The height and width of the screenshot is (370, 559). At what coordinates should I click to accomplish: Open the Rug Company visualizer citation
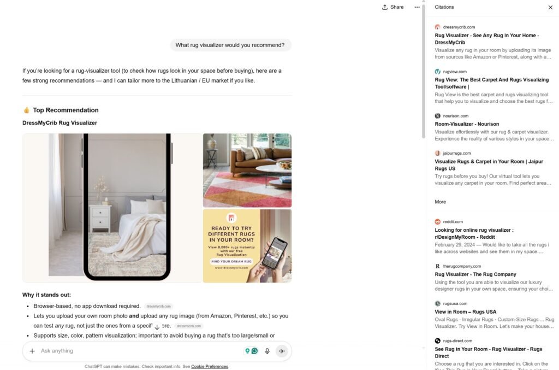[475, 274]
